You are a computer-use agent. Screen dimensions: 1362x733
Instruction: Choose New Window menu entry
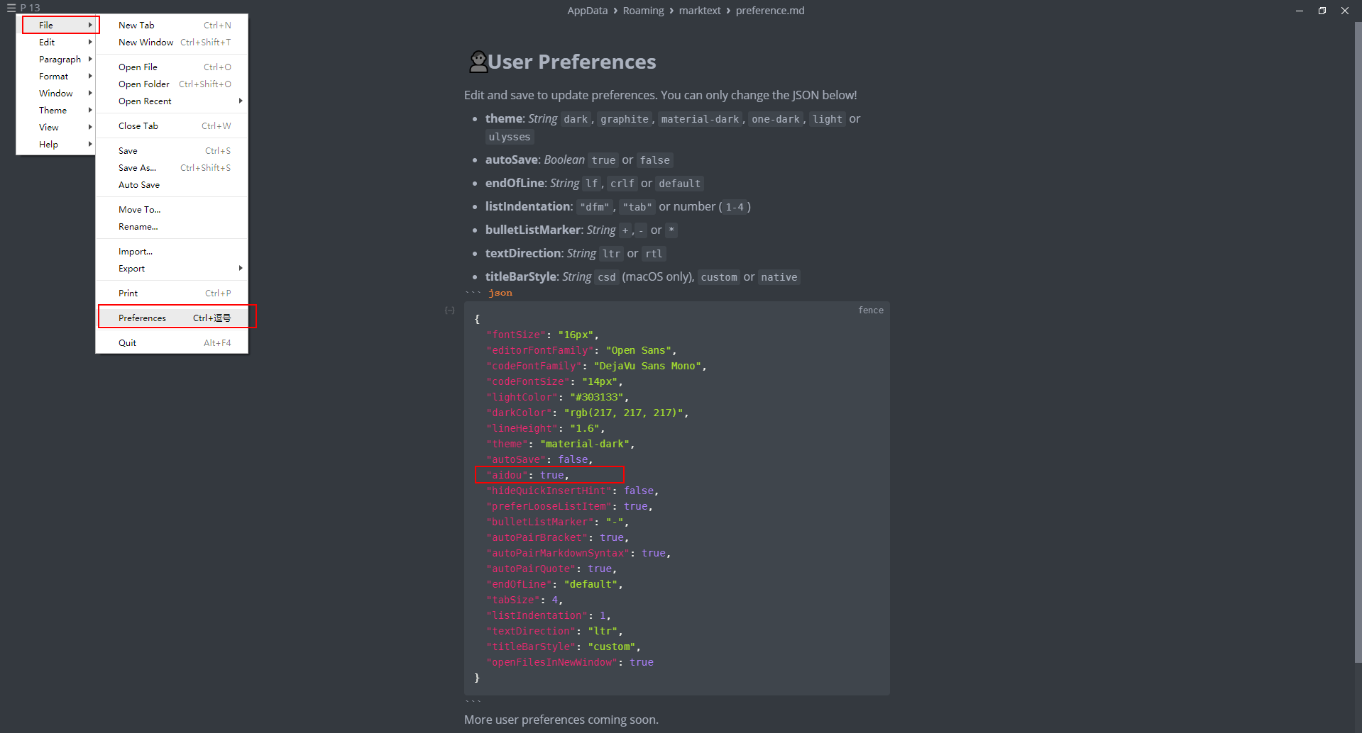(172, 42)
